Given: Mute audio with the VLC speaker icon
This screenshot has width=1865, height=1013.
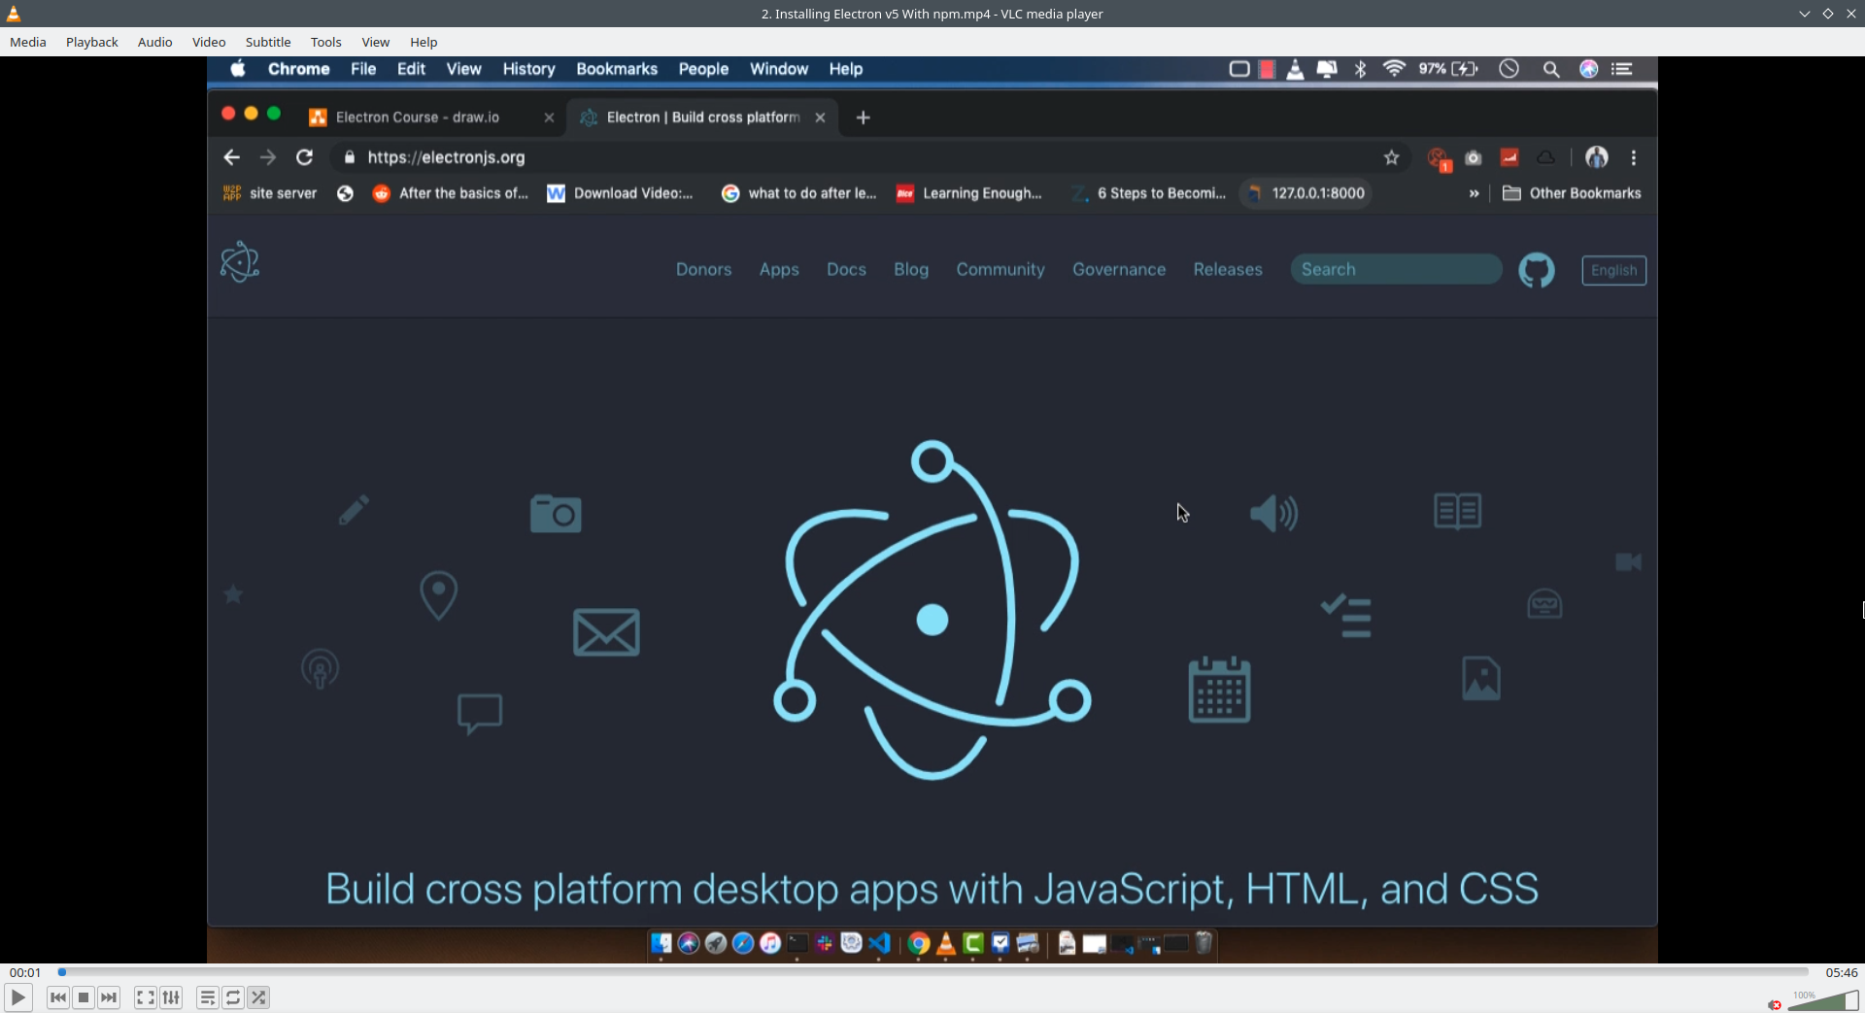Looking at the screenshot, I should 1775,1004.
